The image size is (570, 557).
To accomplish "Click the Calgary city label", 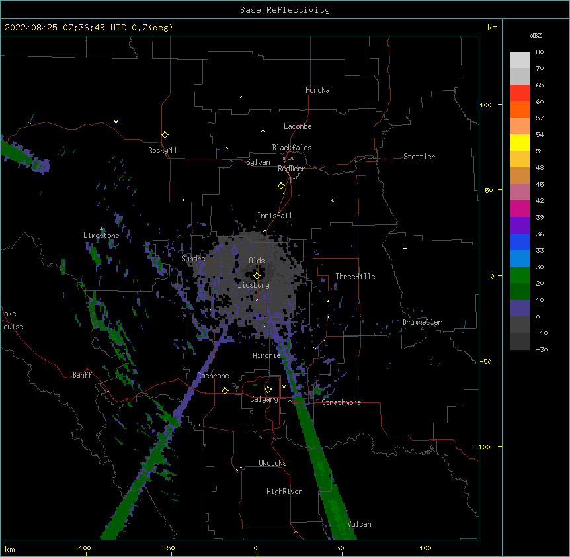I will pyautogui.click(x=264, y=399).
